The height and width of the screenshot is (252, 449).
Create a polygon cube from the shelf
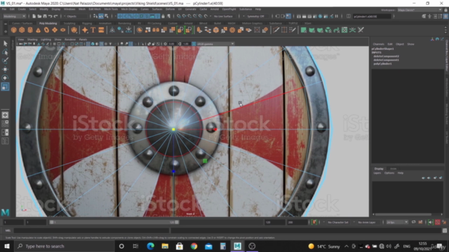point(22,30)
